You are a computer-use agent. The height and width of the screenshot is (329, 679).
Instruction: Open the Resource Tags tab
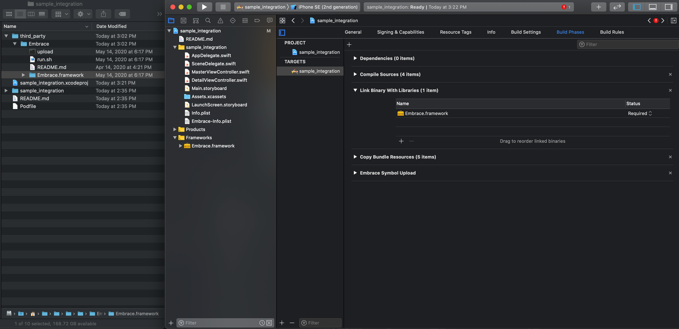[455, 32]
